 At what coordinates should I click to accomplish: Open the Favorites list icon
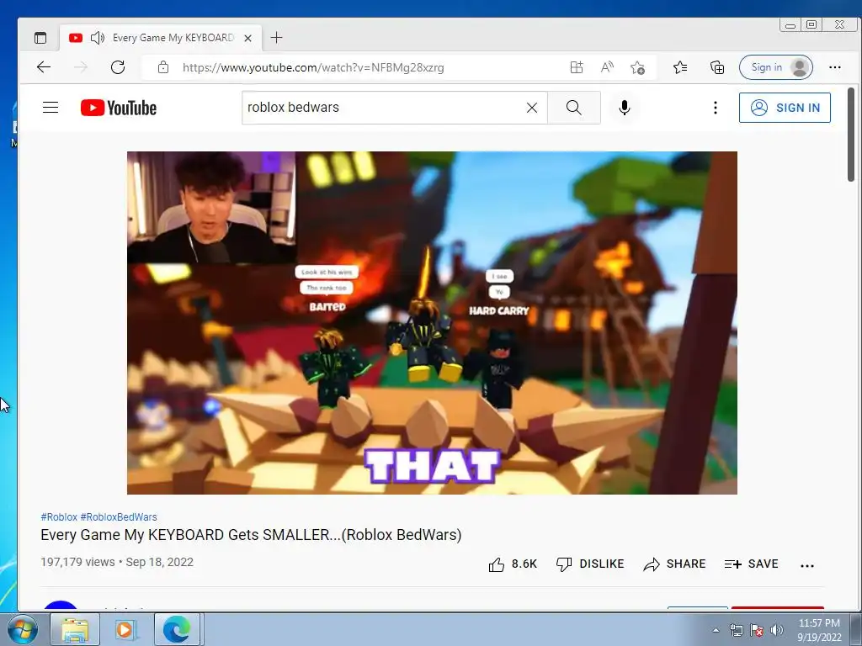point(680,67)
